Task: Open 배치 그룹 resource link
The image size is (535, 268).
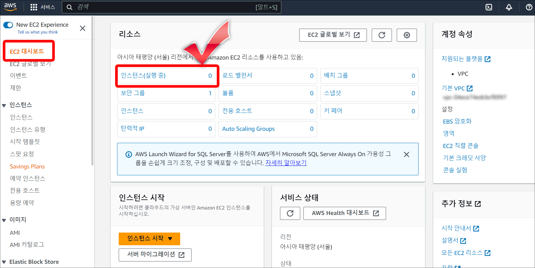Action: click(336, 75)
